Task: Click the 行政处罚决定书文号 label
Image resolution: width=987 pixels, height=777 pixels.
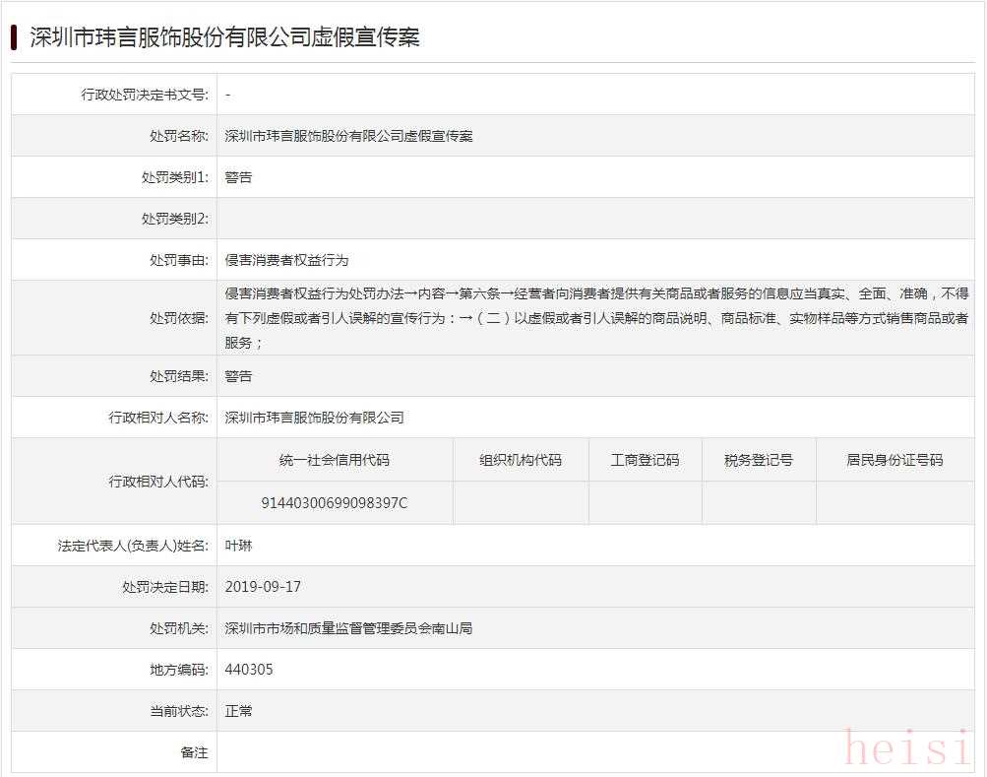Action: click(144, 95)
